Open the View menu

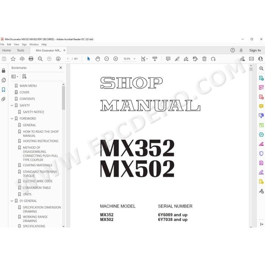click(x=16, y=44)
